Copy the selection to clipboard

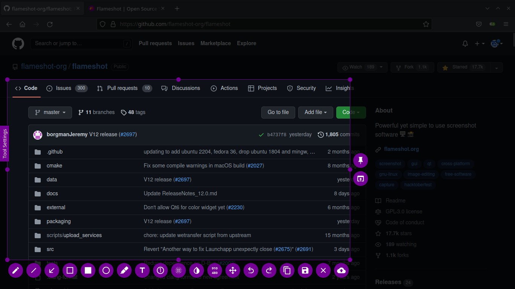pyautogui.click(x=287, y=270)
